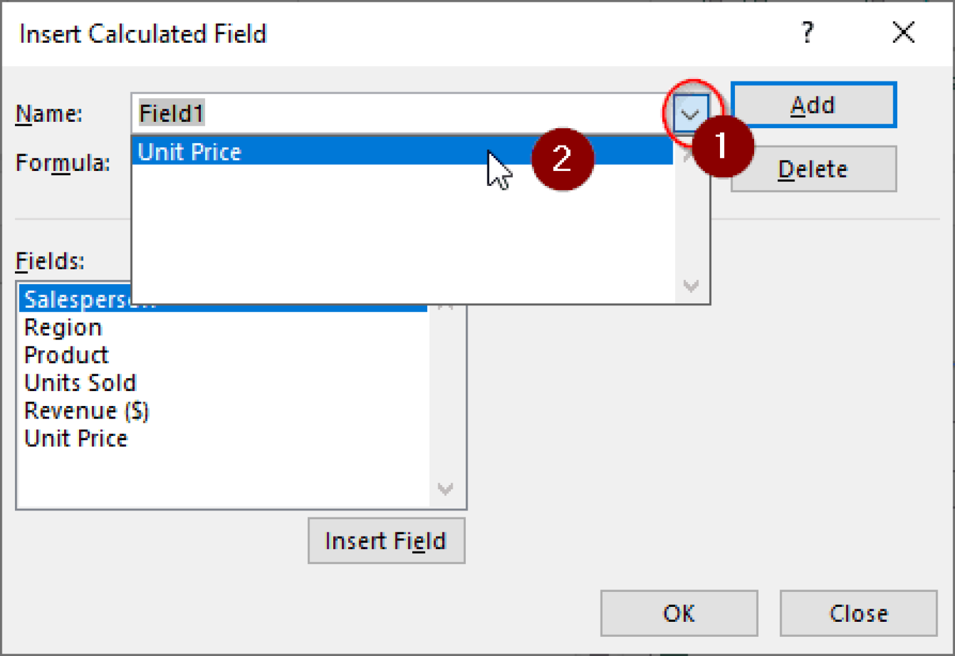Click the scroll-down chevron in the dropdown list
This screenshot has width=955, height=656.
tap(691, 287)
